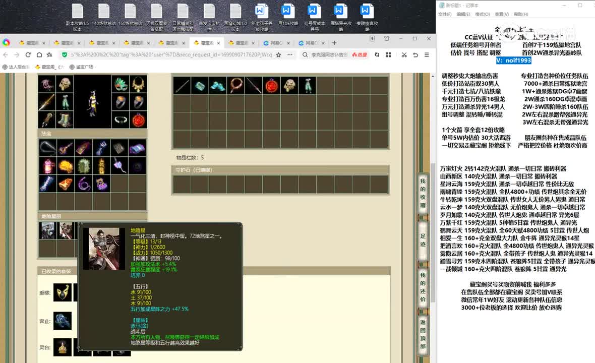Image resolution: width=595 pixels, height=363 pixels.
Task: Click the address bar URL field
Action: click(x=171, y=55)
